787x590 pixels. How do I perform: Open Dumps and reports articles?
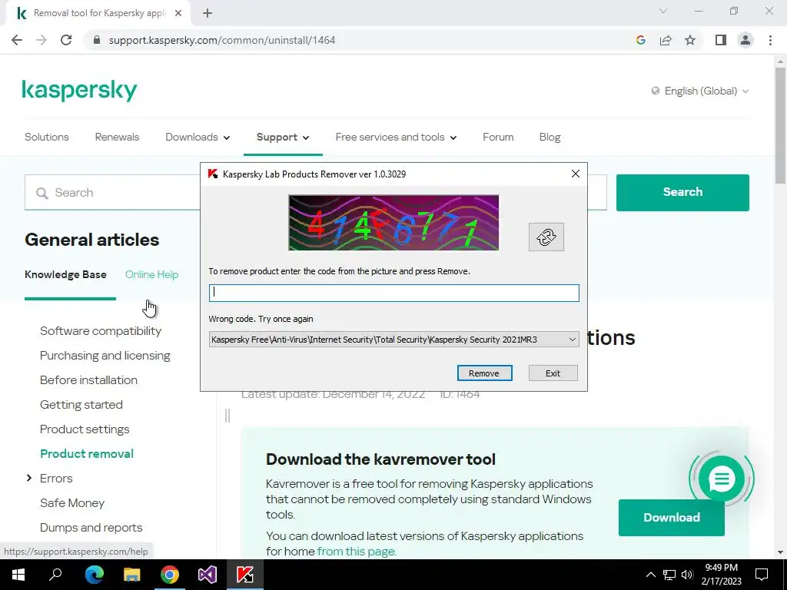click(91, 527)
